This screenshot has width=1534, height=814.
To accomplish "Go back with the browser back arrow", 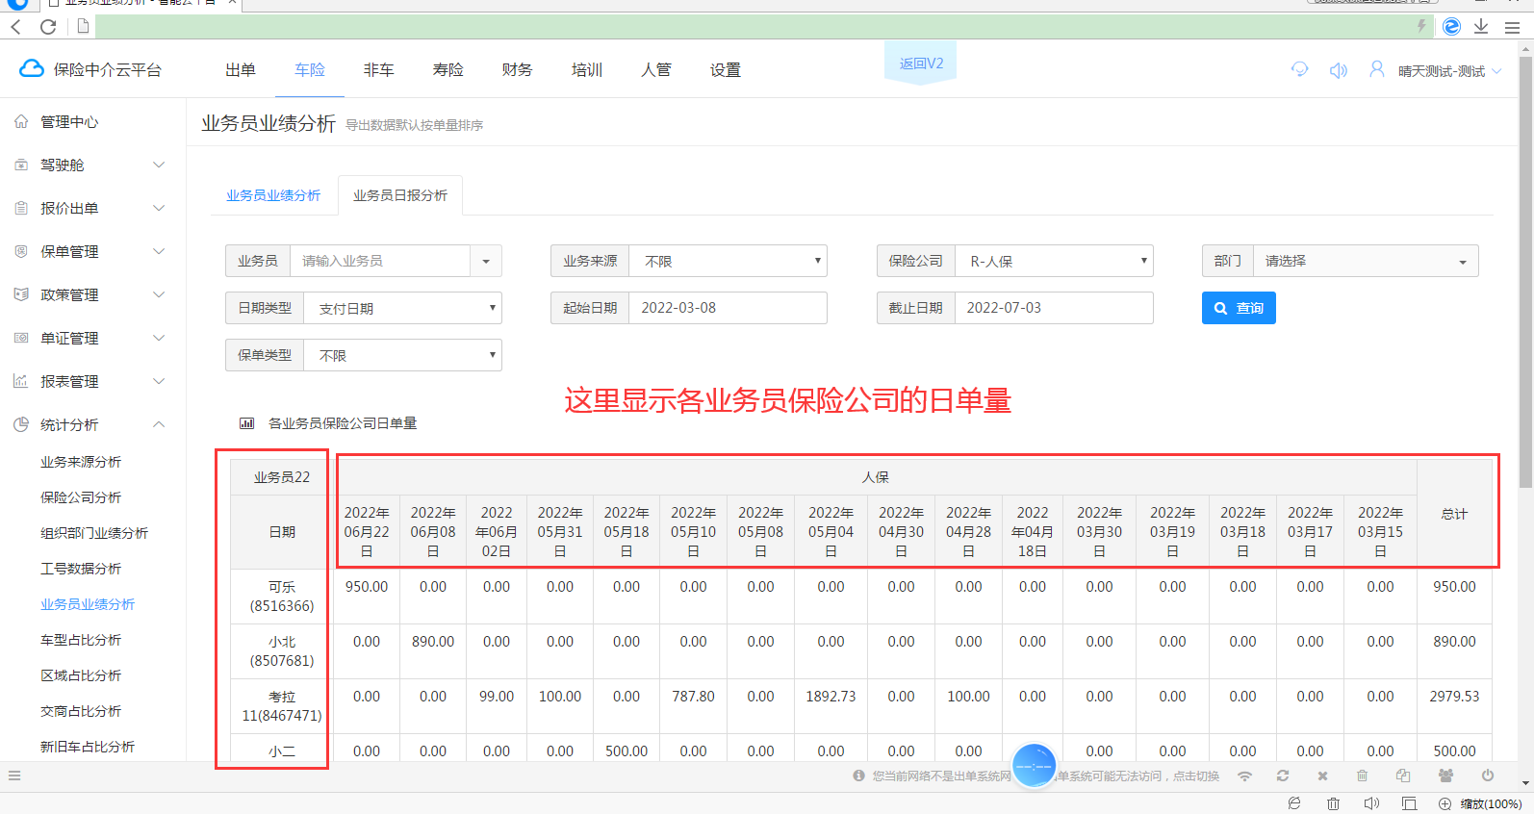I will (x=16, y=27).
